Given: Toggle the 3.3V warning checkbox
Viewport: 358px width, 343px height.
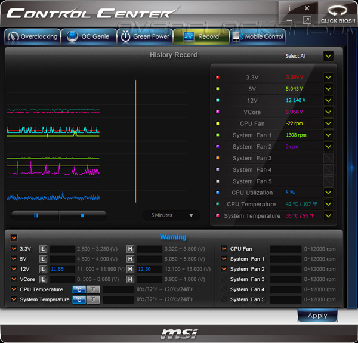Looking at the screenshot, I should (14, 249).
